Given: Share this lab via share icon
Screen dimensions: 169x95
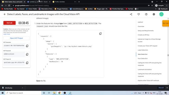Looking at the screenshot, I should pyautogui.click(x=131, y=14).
